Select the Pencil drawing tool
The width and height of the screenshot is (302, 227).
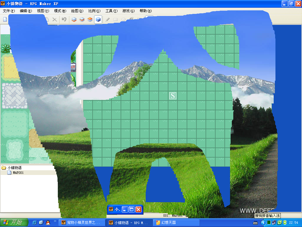(x=108, y=20)
